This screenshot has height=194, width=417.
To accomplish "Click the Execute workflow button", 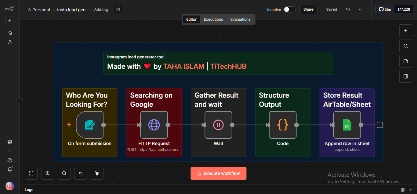I will tap(218, 173).
